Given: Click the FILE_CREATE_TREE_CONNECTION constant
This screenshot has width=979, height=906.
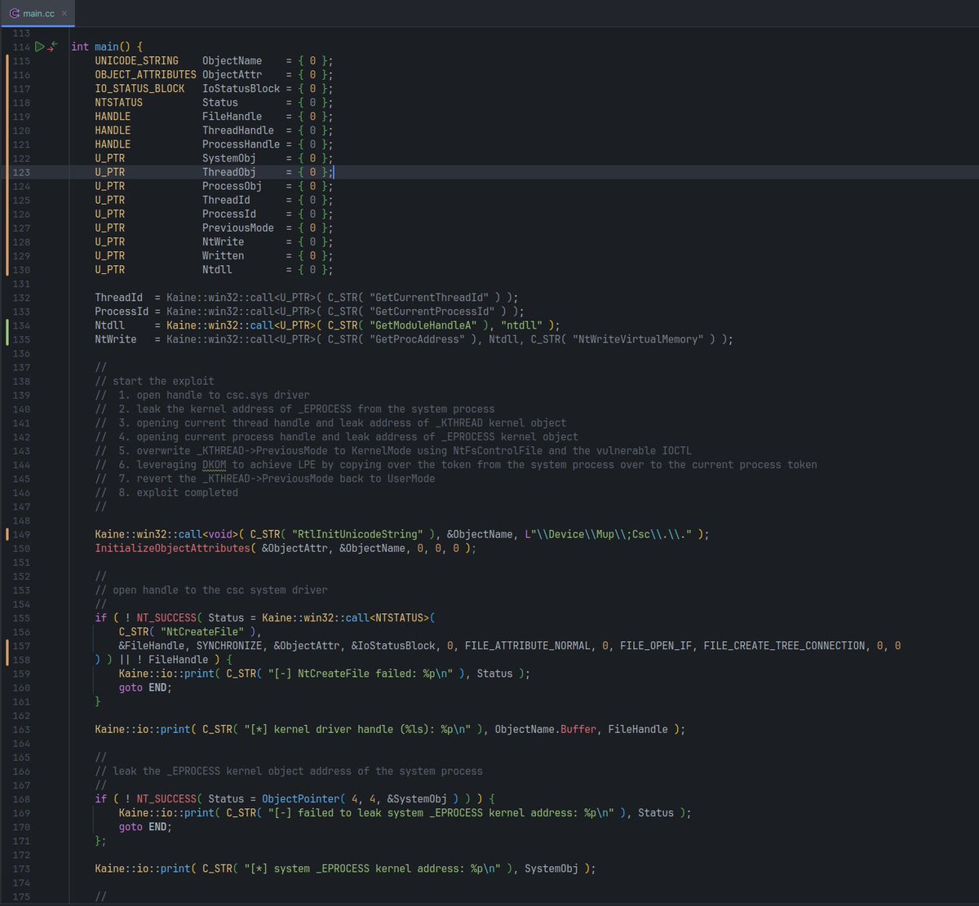Looking at the screenshot, I should (783, 646).
